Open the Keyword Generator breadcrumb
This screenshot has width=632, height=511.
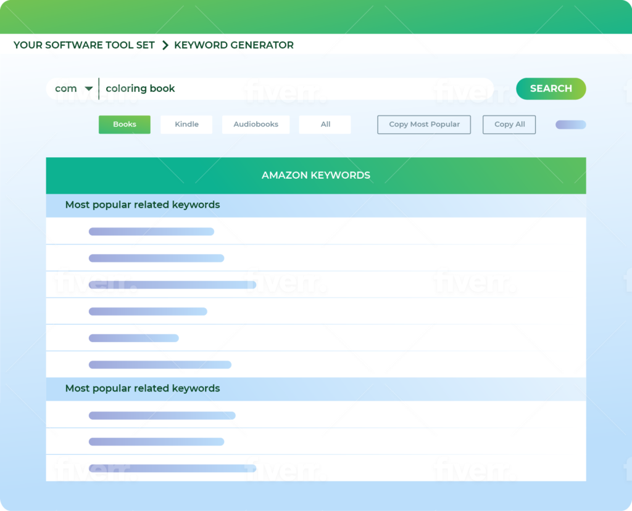click(234, 45)
